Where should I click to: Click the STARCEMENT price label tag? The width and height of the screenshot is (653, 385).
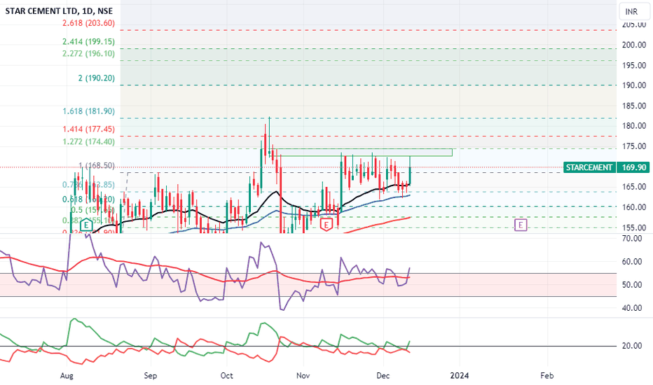[589, 167]
